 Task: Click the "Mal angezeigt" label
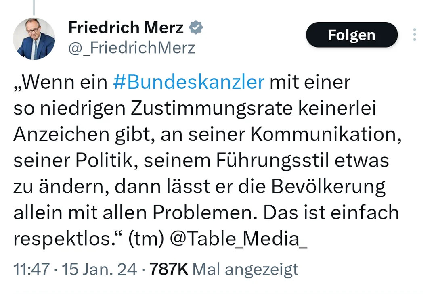245,269
